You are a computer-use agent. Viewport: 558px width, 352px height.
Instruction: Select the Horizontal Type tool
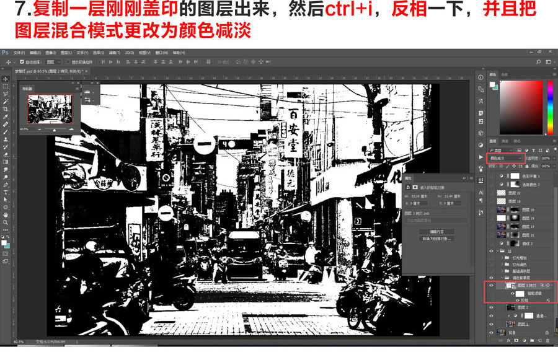[6, 192]
